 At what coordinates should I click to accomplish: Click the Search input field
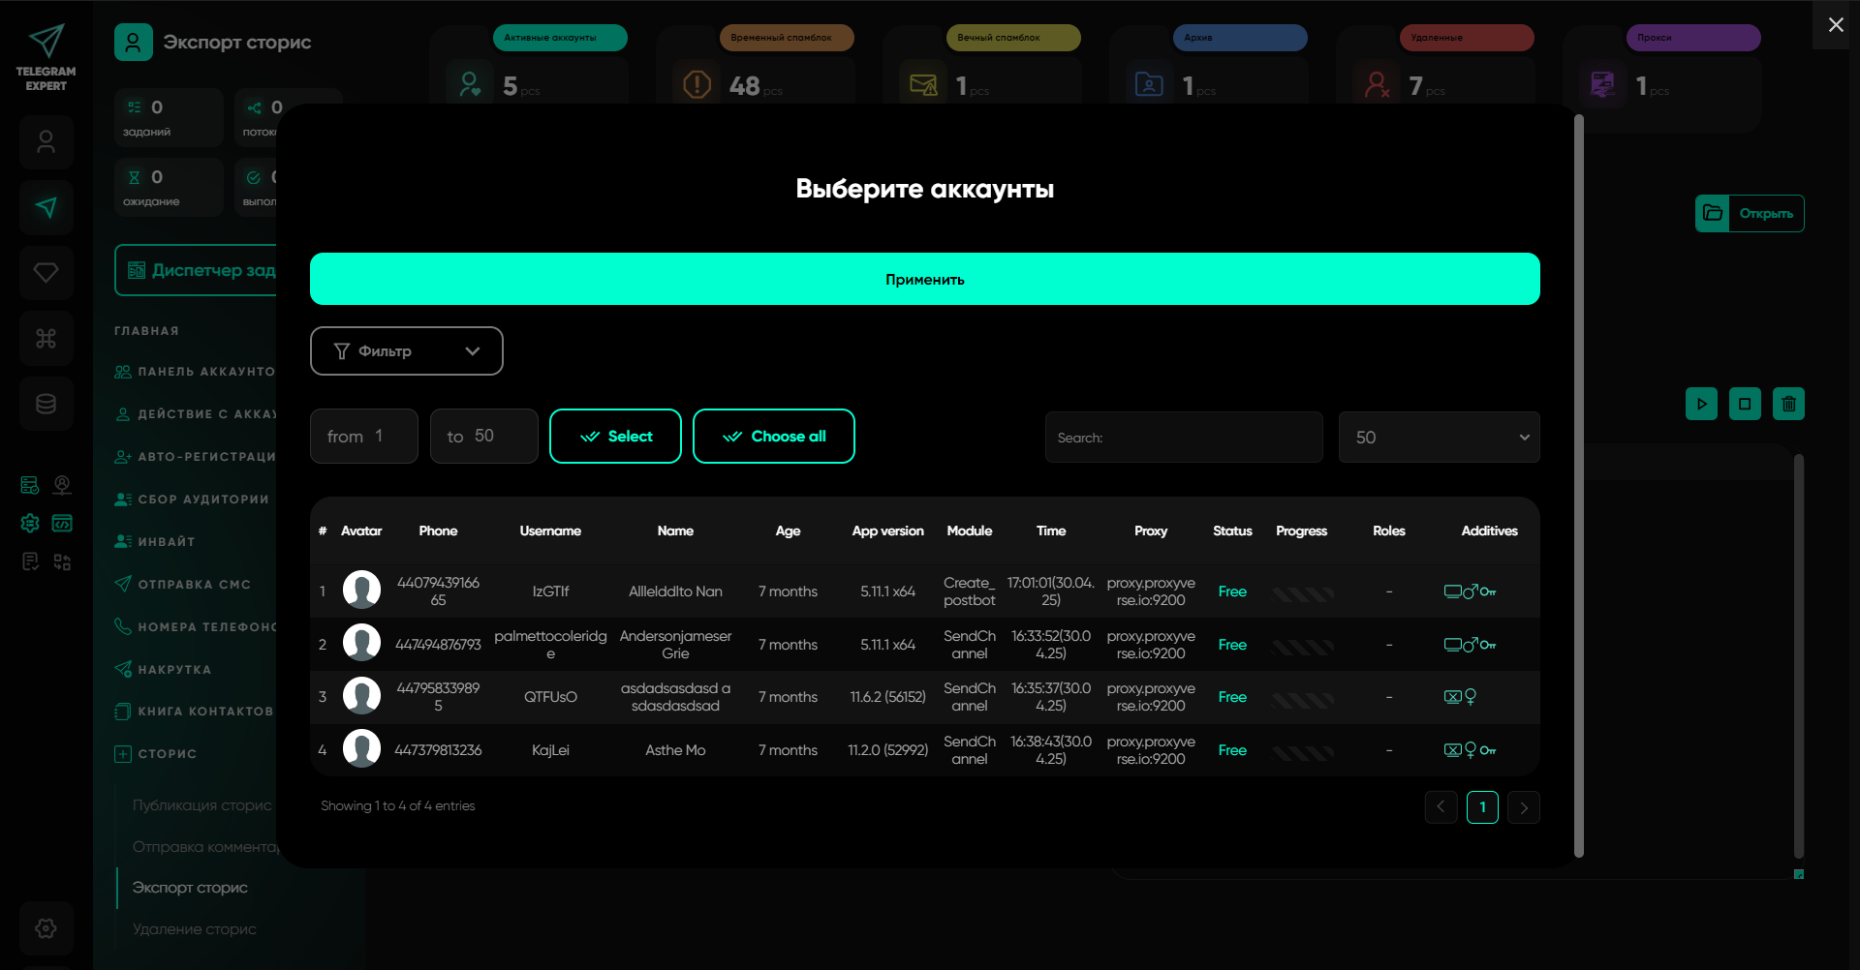[1183, 438]
